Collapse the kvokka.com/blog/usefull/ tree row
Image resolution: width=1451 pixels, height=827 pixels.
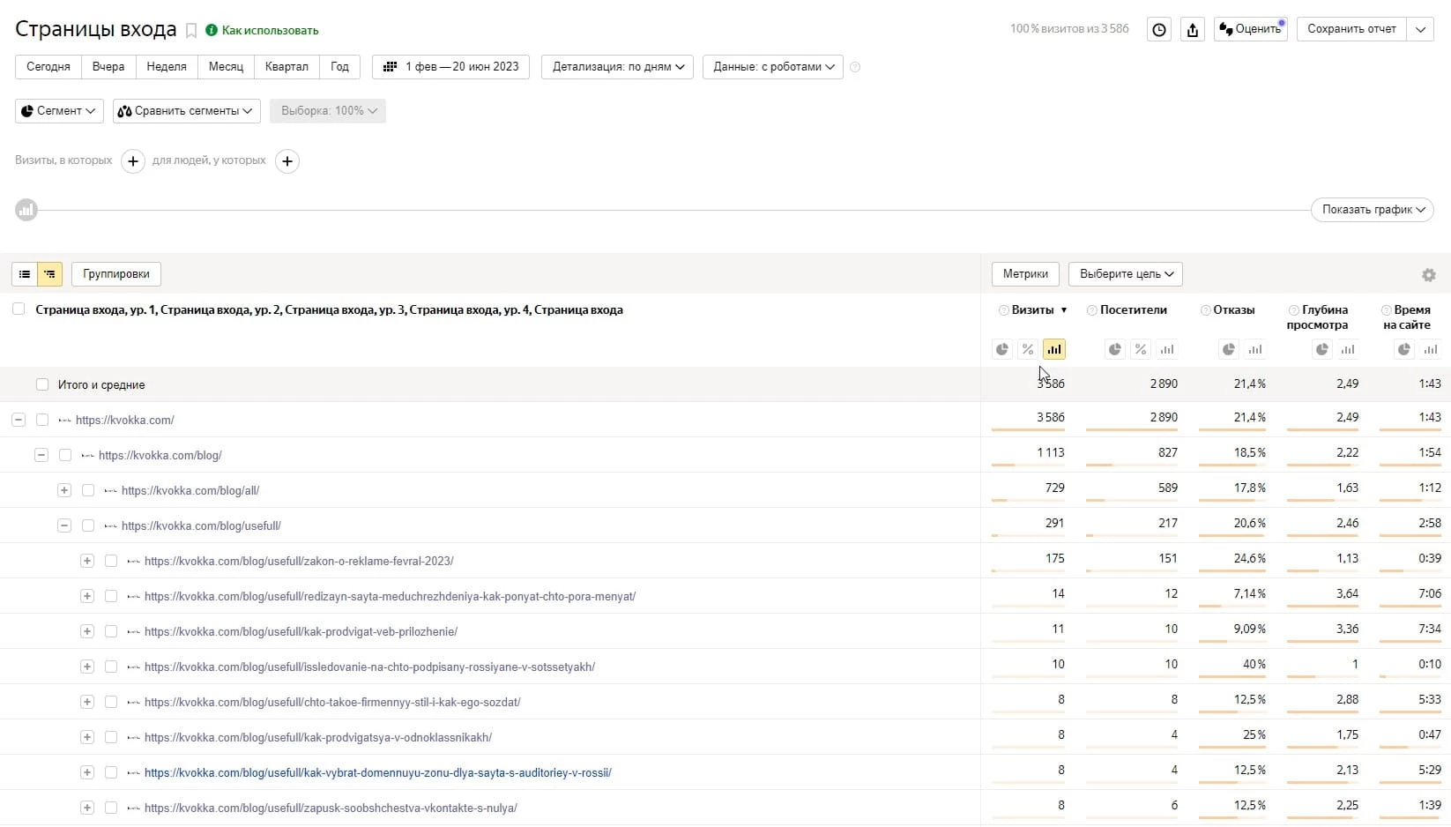[x=64, y=525]
